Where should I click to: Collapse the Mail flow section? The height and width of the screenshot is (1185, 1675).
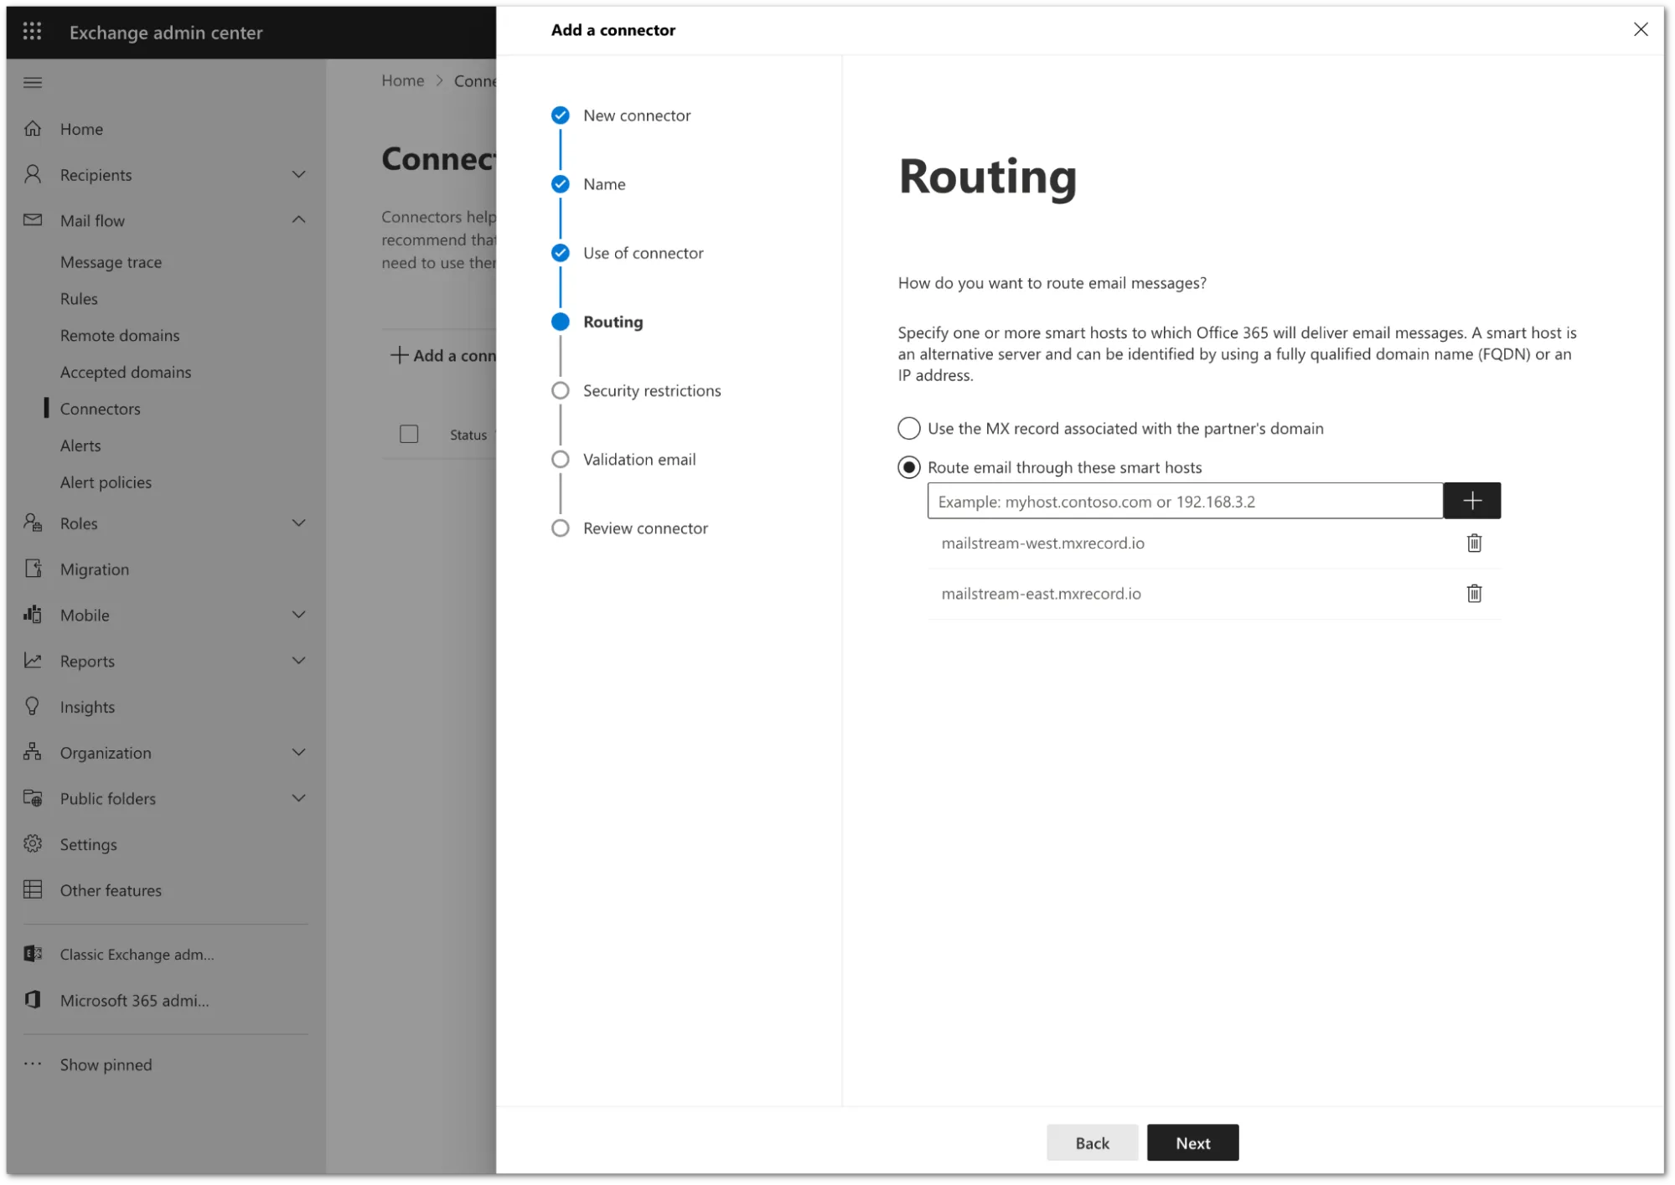299,219
